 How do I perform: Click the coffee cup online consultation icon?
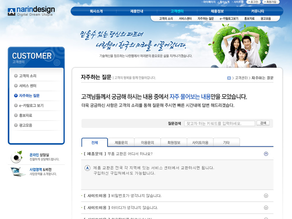[x=16, y=157]
